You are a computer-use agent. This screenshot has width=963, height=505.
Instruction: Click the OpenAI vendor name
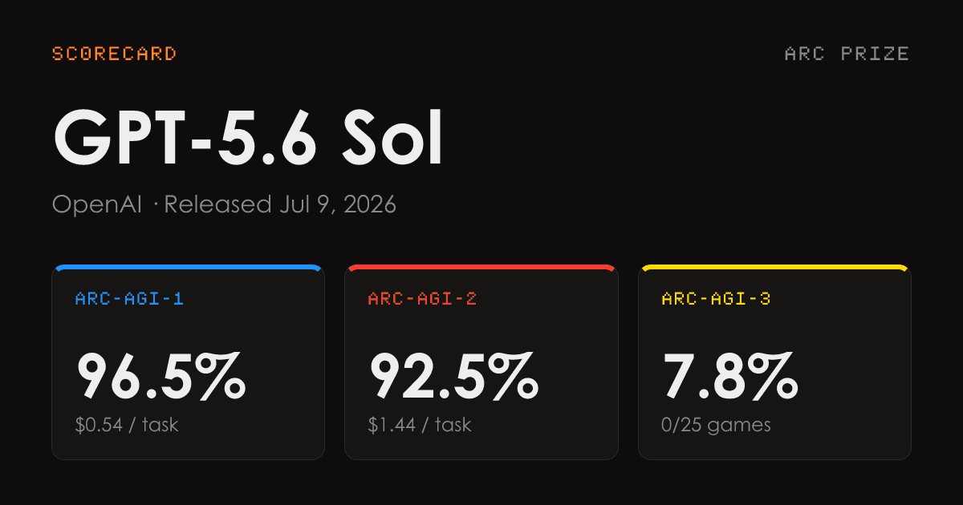[97, 204]
